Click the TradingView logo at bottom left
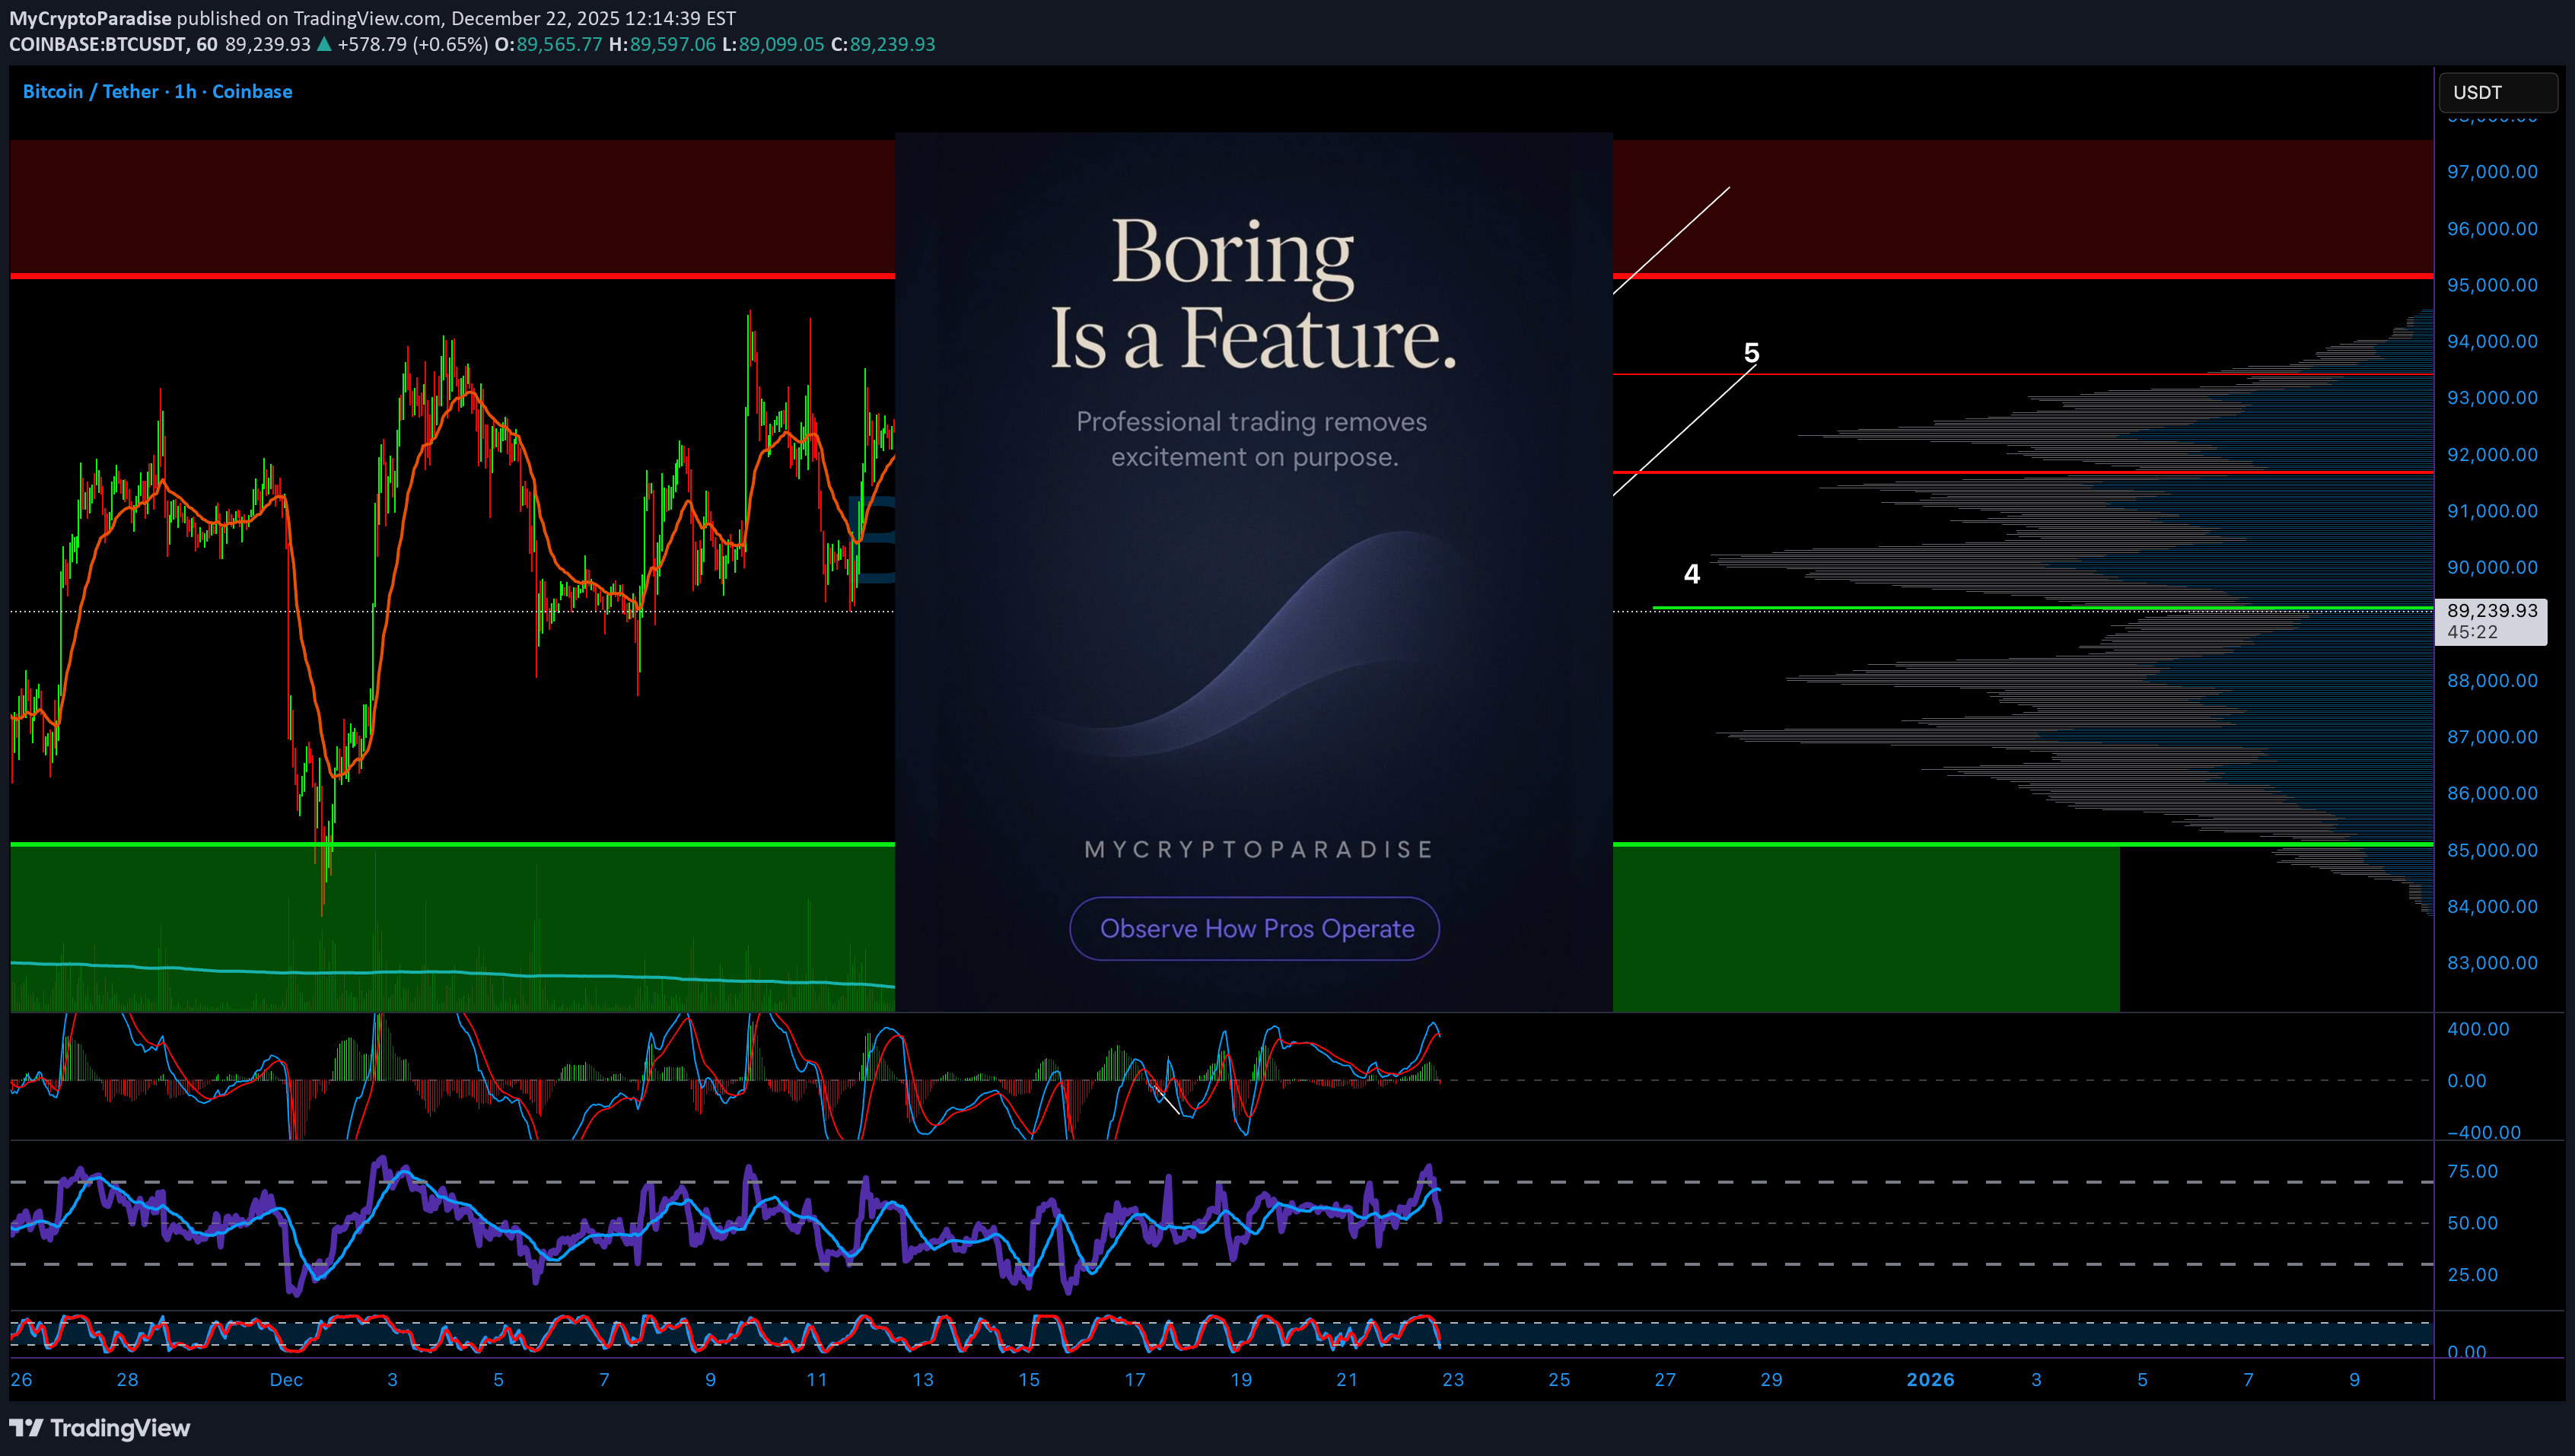The width and height of the screenshot is (2575, 1456). tap(100, 1427)
